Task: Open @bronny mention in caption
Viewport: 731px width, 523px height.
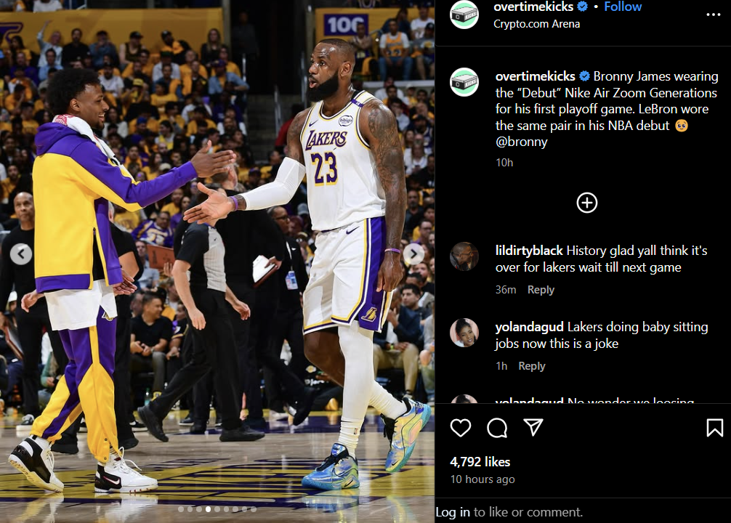Action: pos(521,142)
